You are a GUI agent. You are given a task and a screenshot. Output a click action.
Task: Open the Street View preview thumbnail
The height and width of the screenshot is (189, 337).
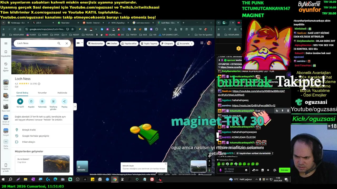click(x=198, y=166)
